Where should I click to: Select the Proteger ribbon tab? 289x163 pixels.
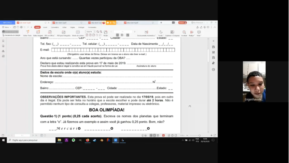click(81, 27)
